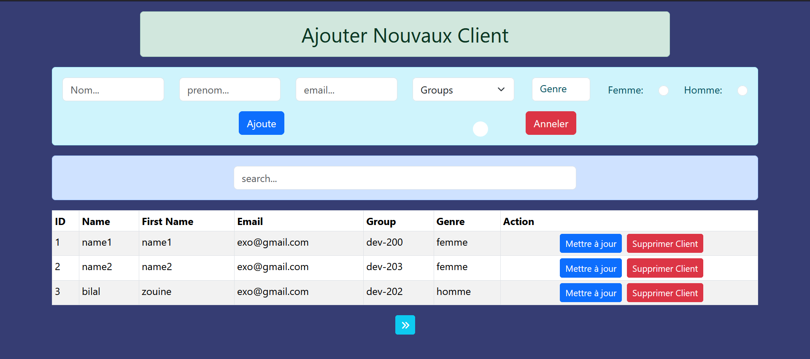
Task: Click the Genre field
Action: [x=561, y=89]
